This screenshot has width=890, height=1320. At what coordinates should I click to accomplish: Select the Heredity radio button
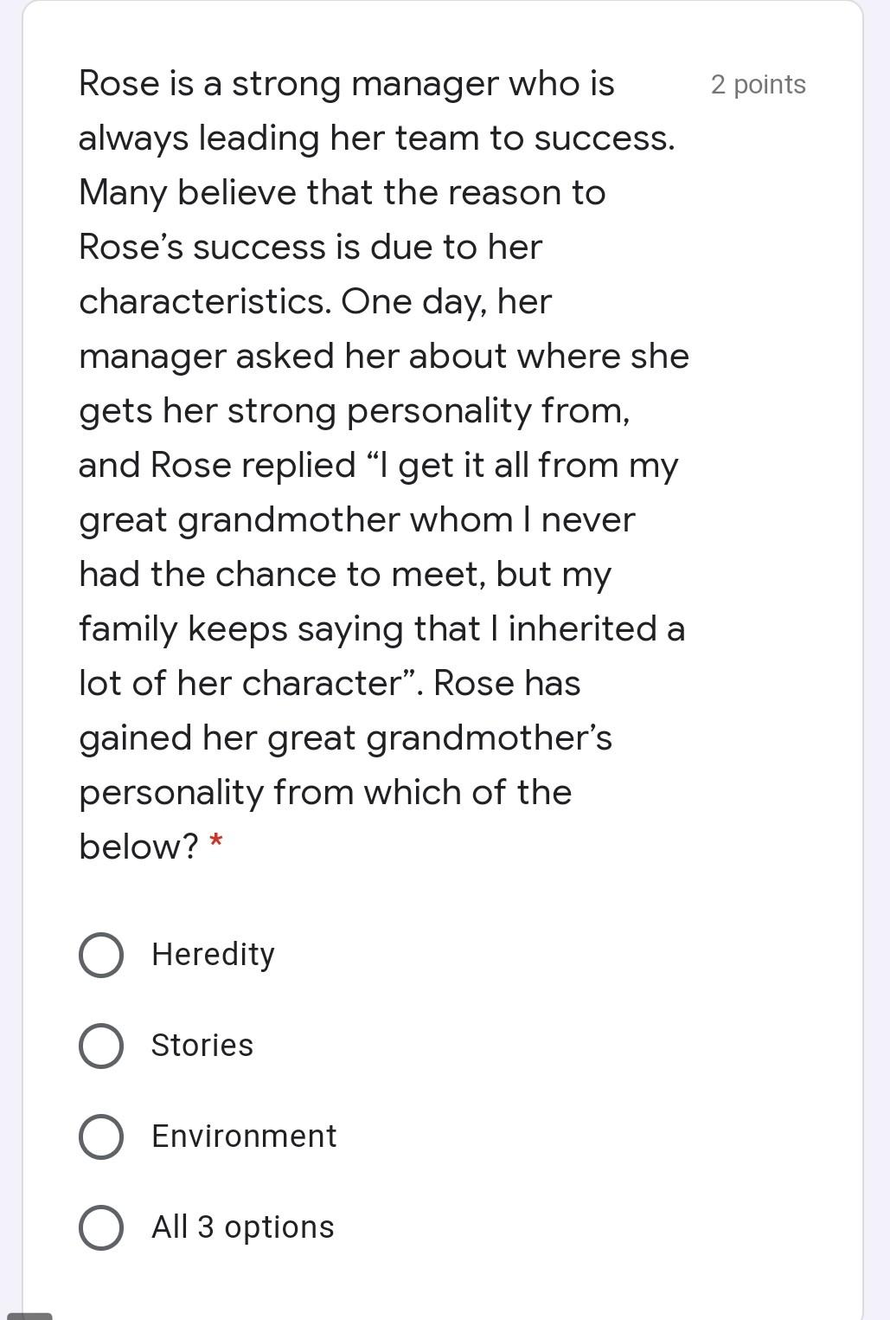pyautogui.click(x=100, y=955)
